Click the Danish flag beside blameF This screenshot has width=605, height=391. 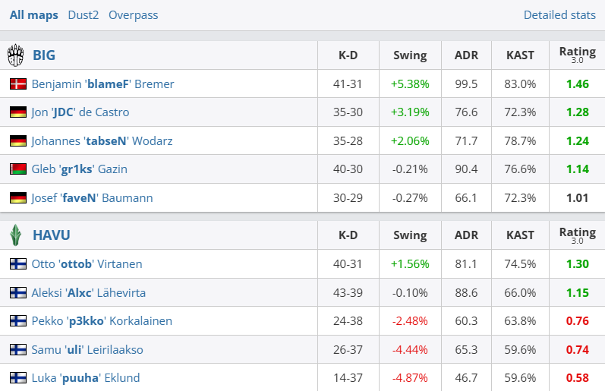(x=18, y=84)
